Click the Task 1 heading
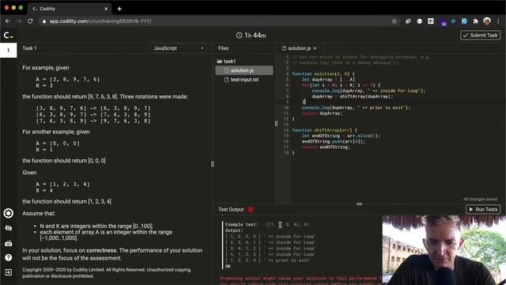506x285 pixels. click(x=29, y=48)
